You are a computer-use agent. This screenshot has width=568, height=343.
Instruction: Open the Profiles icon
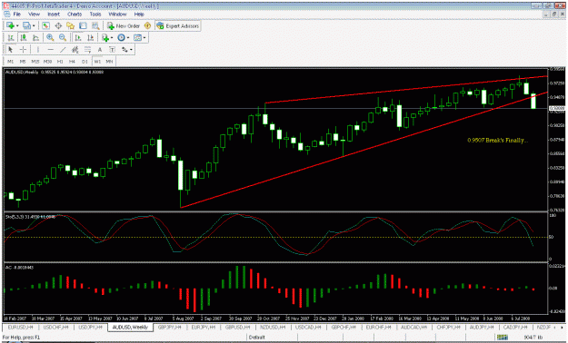(x=26, y=25)
